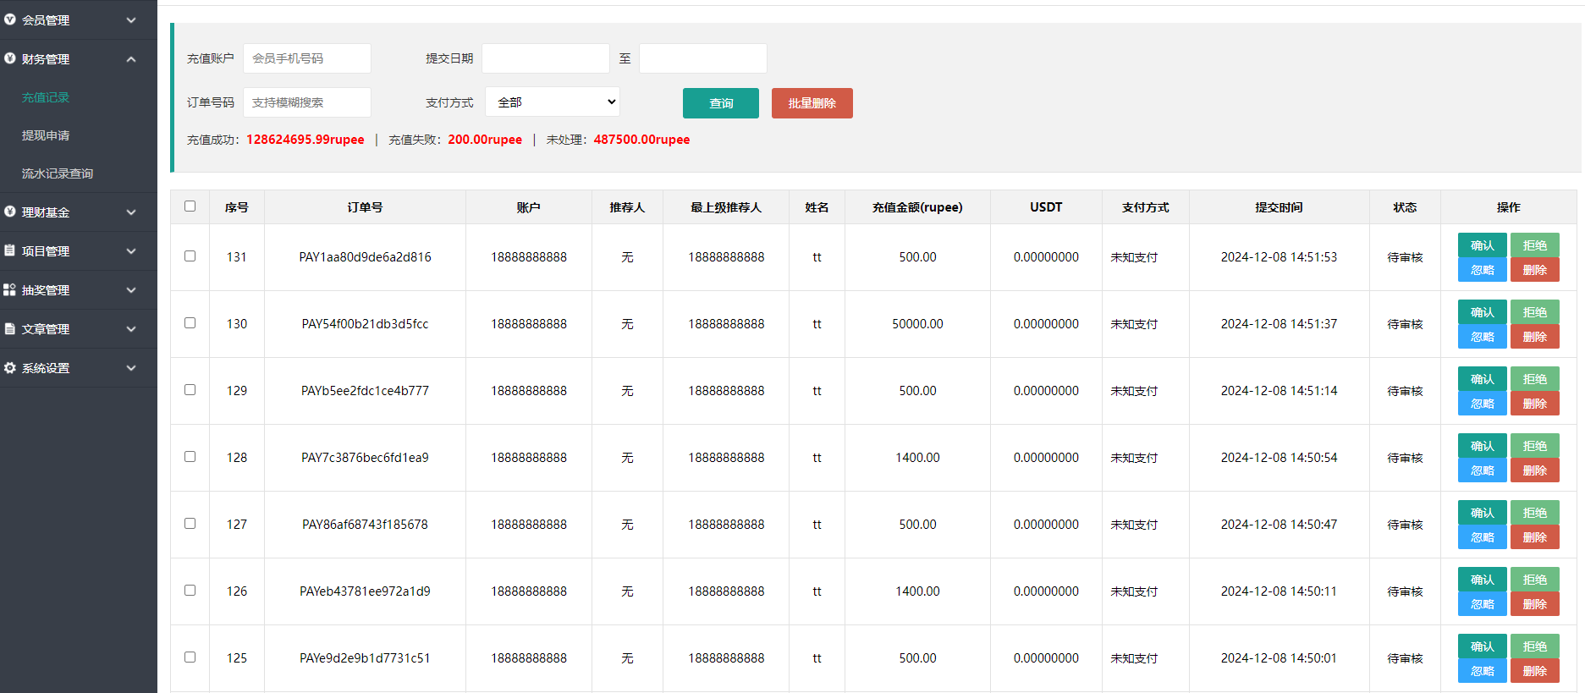Screen dimensions: 1585x693
Task: Tick the select-all checkbox in table header
Action: (x=190, y=206)
